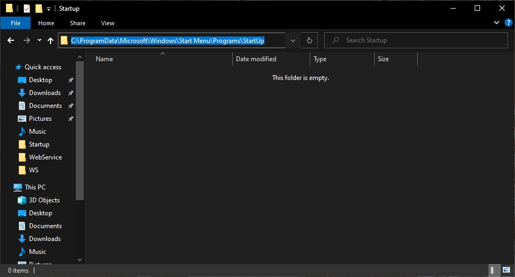Click the Music icon under Quick access
Image resolution: width=515 pixels, height=277 pixels.
pos(22,132)
